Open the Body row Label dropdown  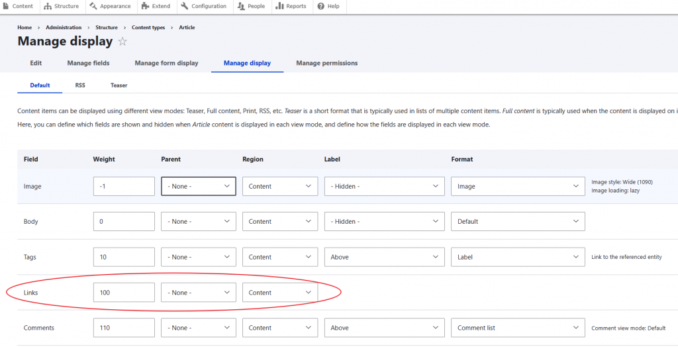click(x=384, y=222)
